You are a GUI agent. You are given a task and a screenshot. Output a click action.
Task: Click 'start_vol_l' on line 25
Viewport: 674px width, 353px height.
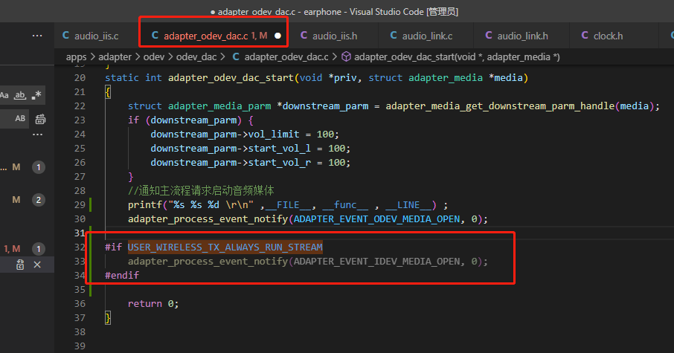click(279, 149)
